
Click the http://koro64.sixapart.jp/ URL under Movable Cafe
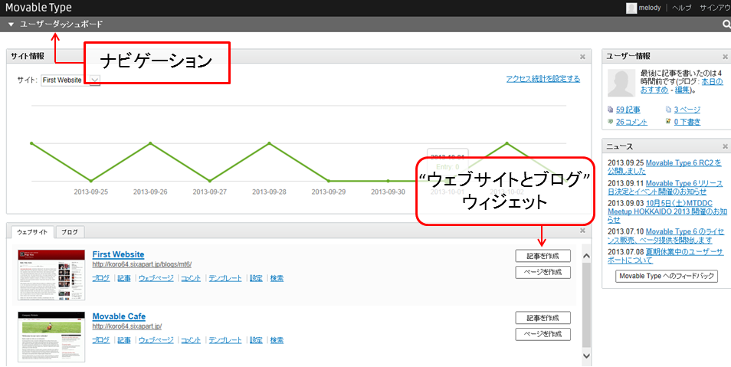click(126, 326)
